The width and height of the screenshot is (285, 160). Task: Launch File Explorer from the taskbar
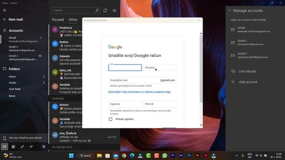pos(99,156)
